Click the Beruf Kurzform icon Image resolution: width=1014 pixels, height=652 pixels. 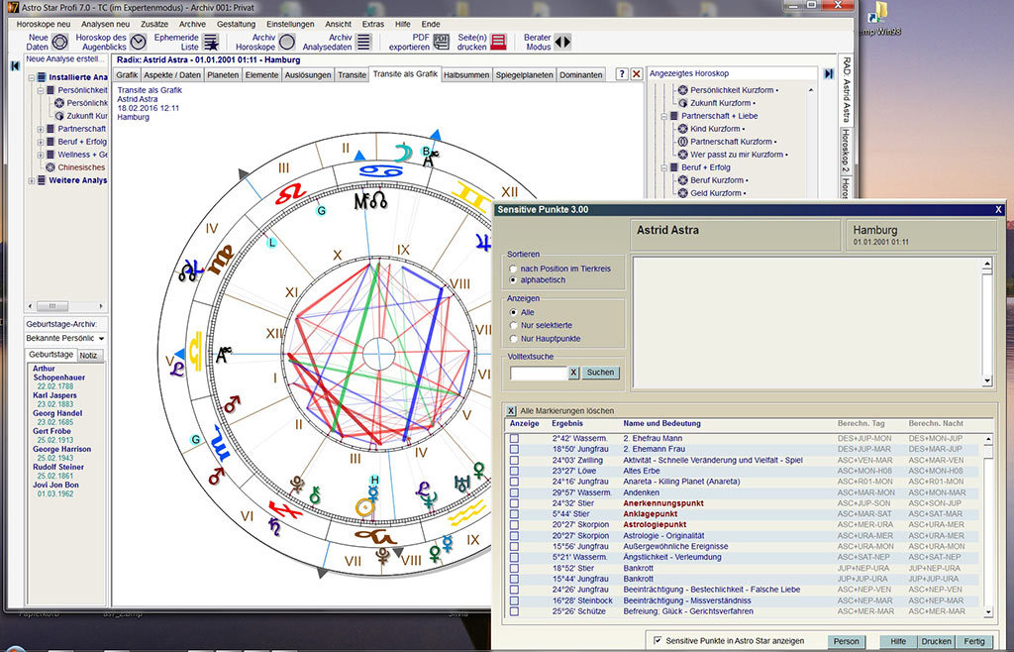[682, 180]
